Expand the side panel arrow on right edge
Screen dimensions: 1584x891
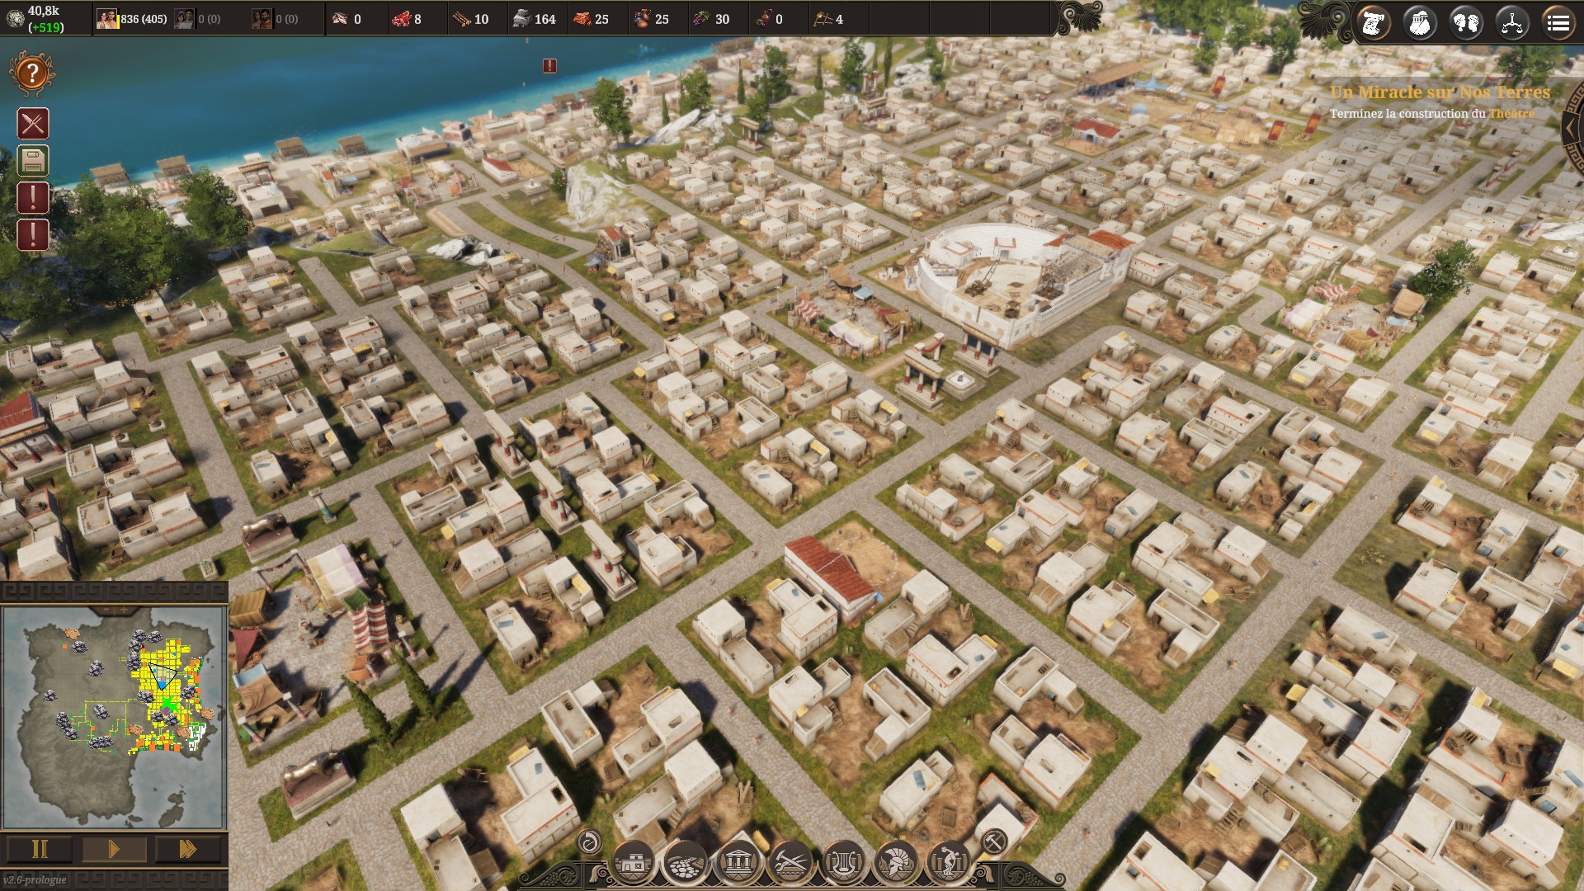1572,130
